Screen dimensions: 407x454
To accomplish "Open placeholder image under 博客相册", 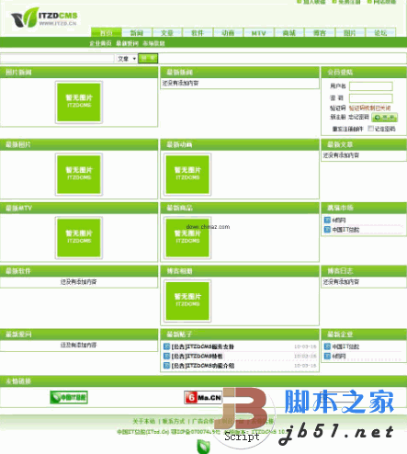I will point(187,301).
